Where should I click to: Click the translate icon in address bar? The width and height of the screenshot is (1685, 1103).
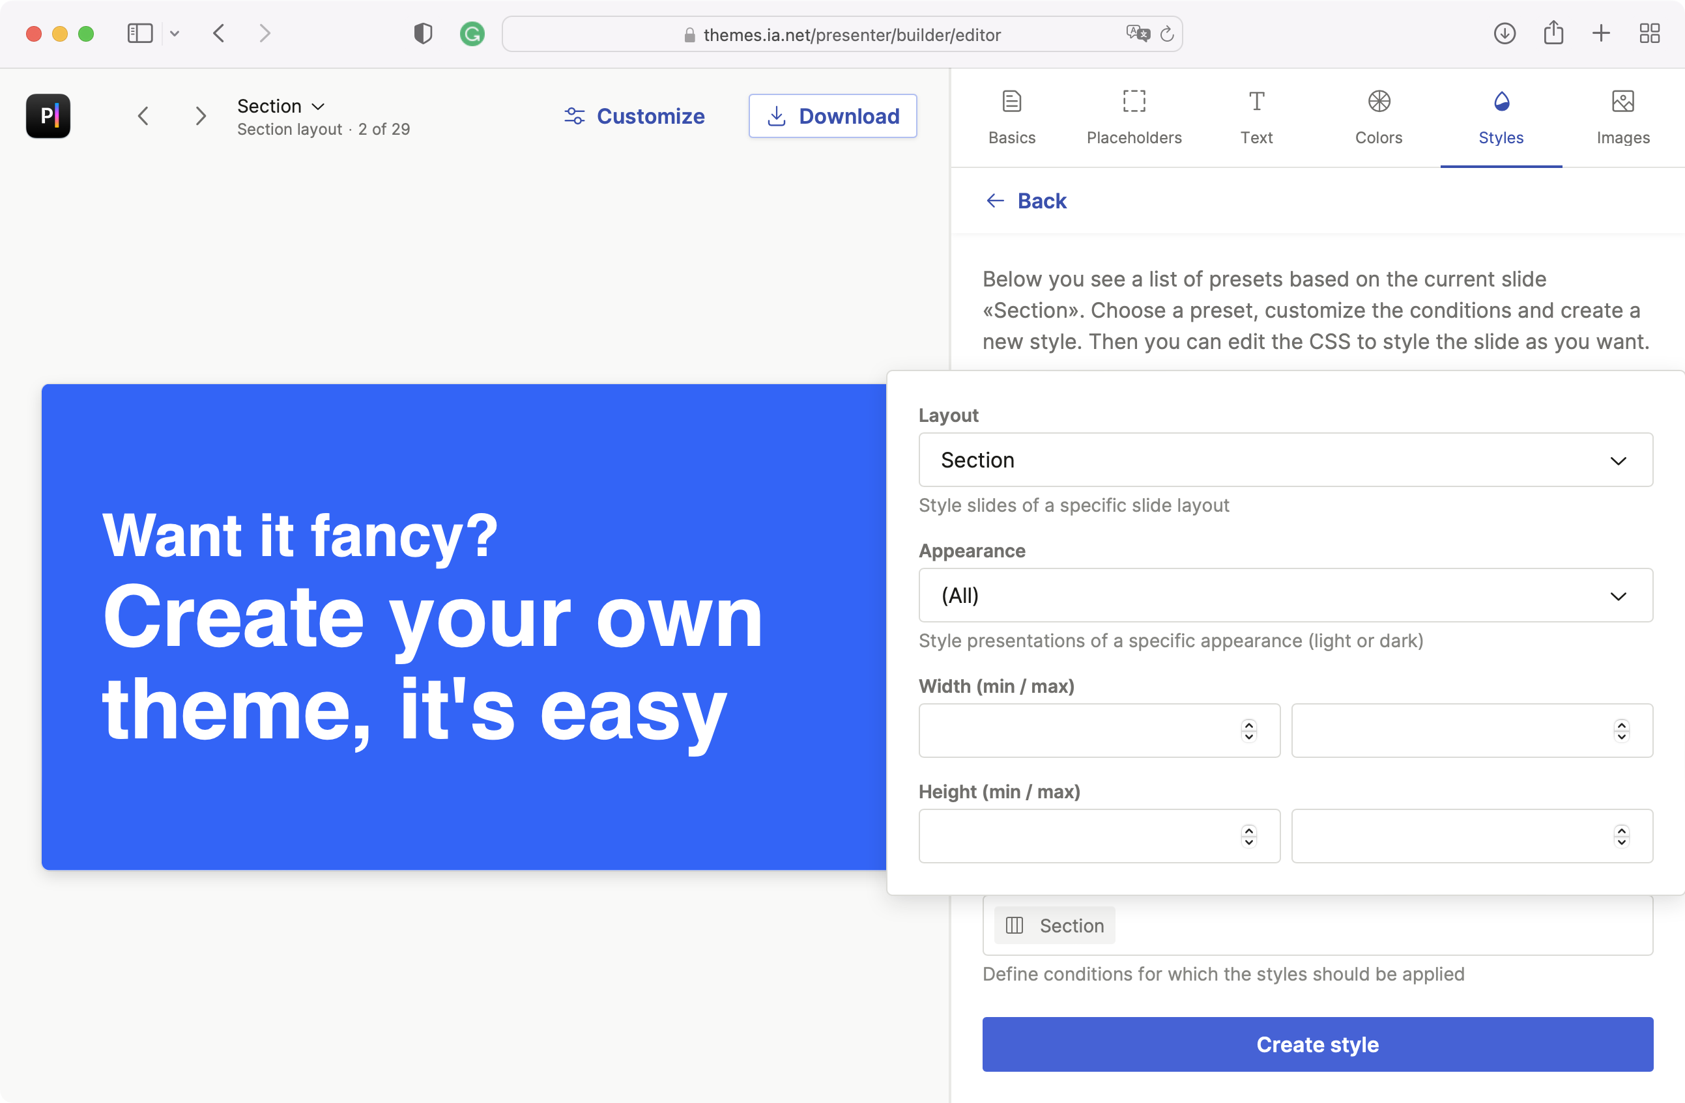pyautogui.click(x=1138, y=33)
